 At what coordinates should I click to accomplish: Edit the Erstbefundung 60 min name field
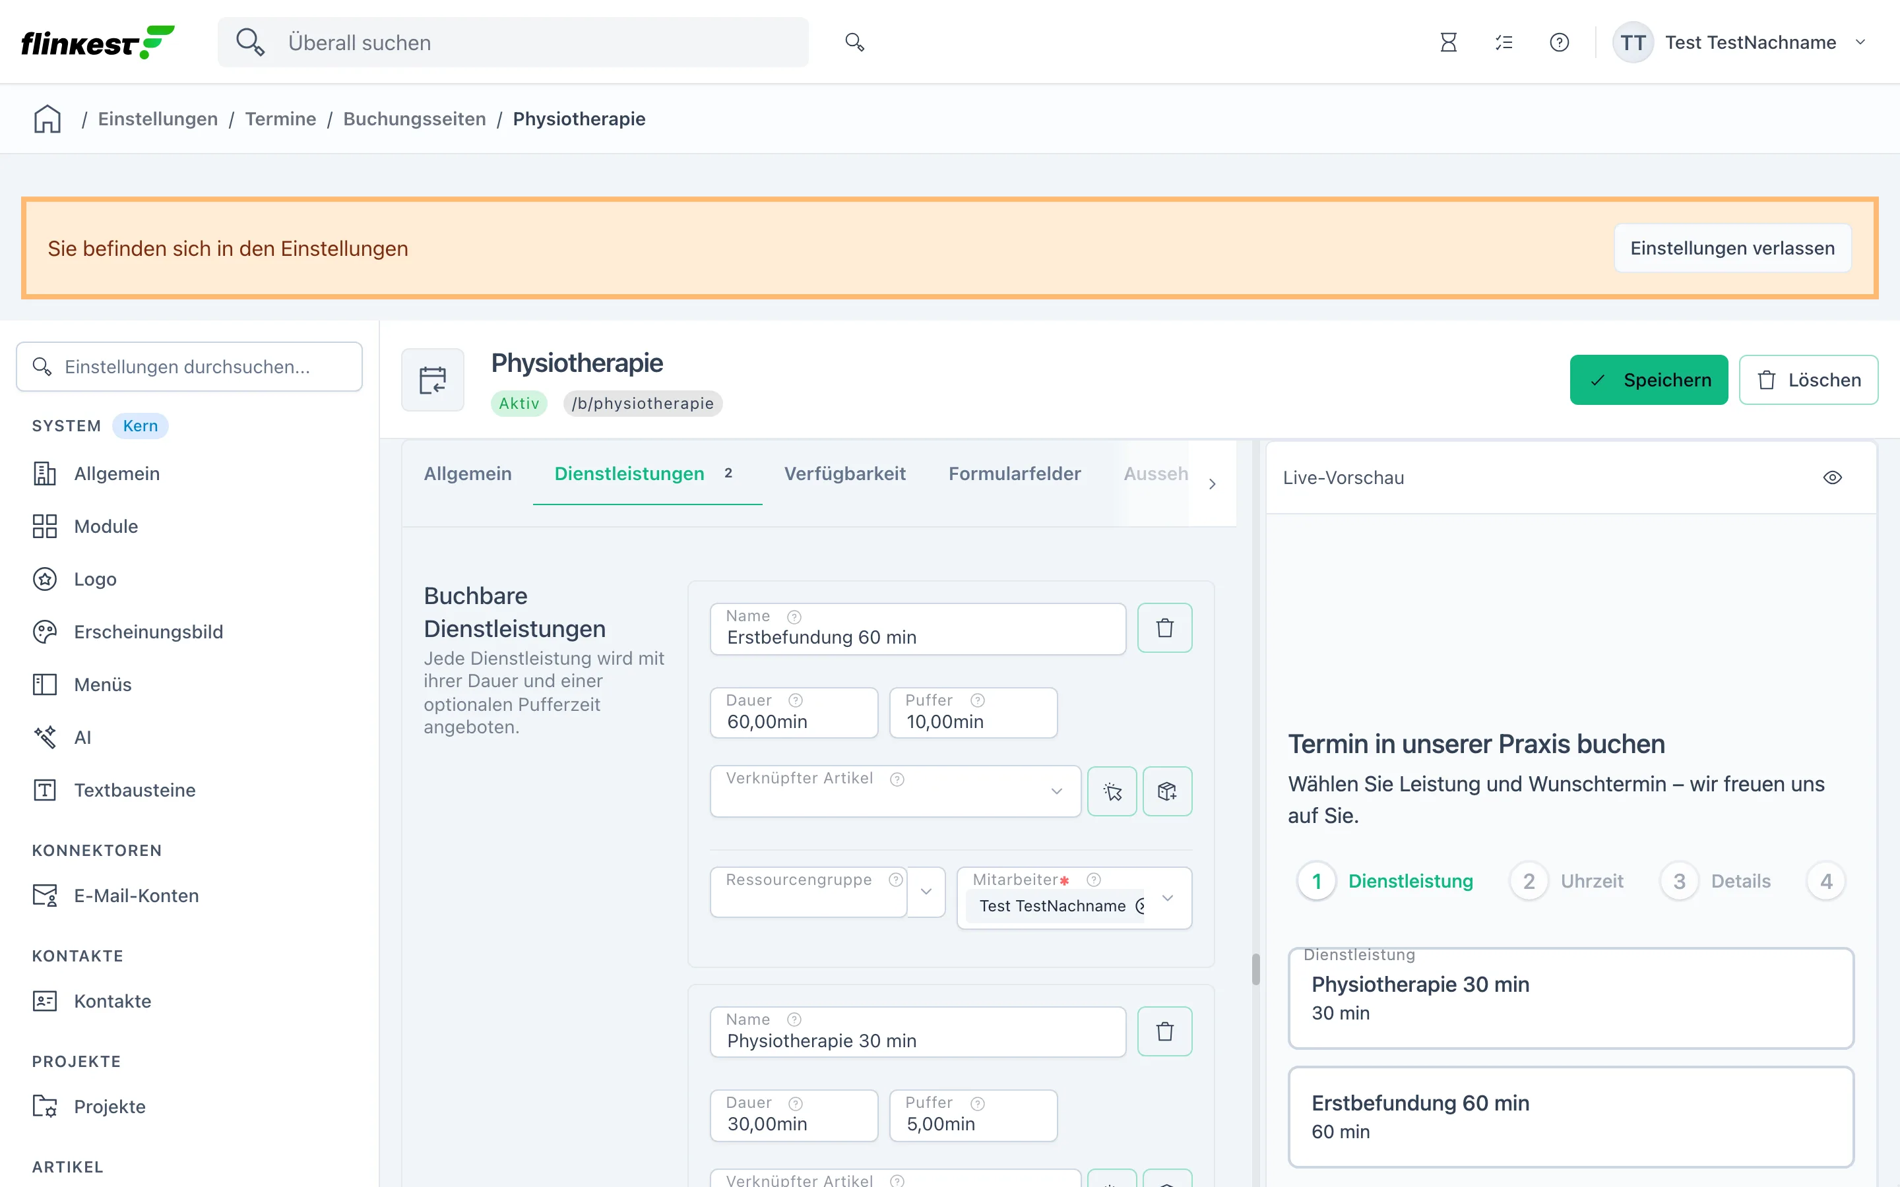pos(918,629)
